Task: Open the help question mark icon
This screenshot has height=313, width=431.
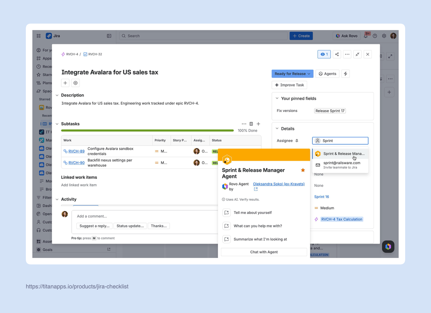Action: pyautogui.click(x=375, y=36)
